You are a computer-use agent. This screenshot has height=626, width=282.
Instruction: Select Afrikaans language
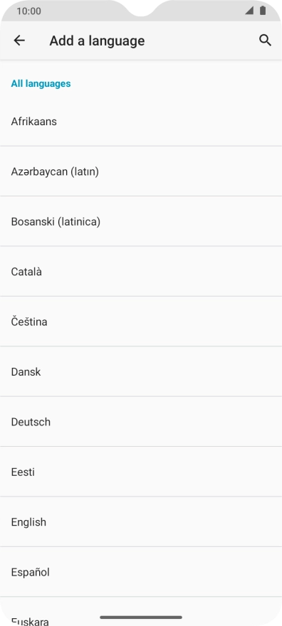click(141, 122)
